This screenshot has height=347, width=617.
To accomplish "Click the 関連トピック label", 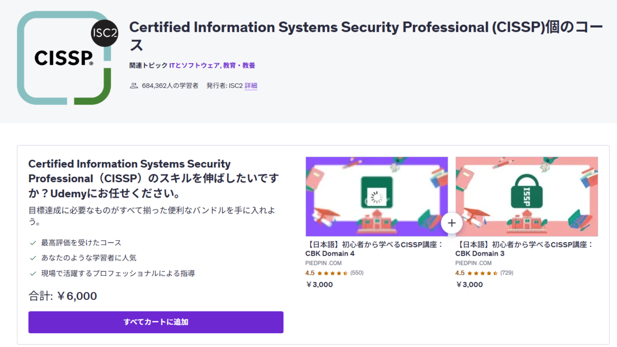I will click(148, 65).
